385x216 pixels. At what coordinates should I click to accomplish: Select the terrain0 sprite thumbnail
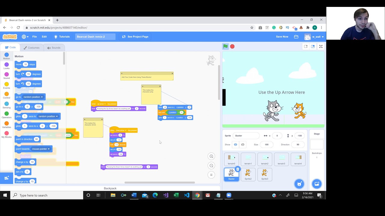[231, 159]
